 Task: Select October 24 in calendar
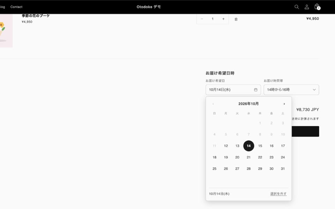pyautogui.click(x=283, y=157)
